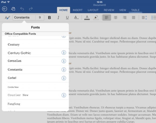Viewport: 156px width, 123px height.
Task: Tap the back arrow button
Action: click(x=5, y=9)
